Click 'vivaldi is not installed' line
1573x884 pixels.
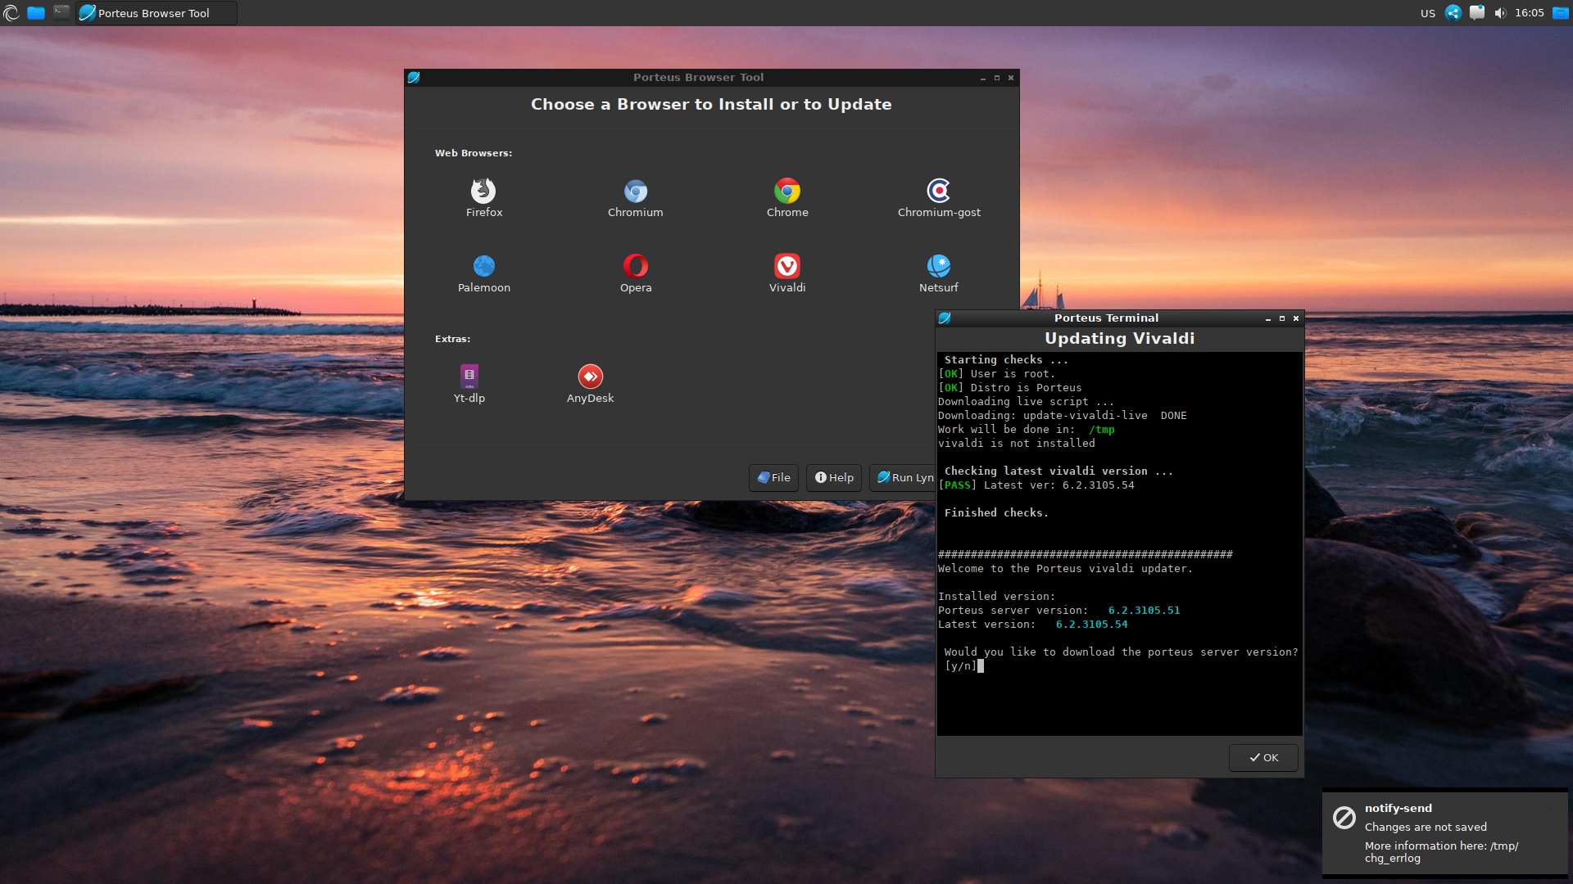1016,444
